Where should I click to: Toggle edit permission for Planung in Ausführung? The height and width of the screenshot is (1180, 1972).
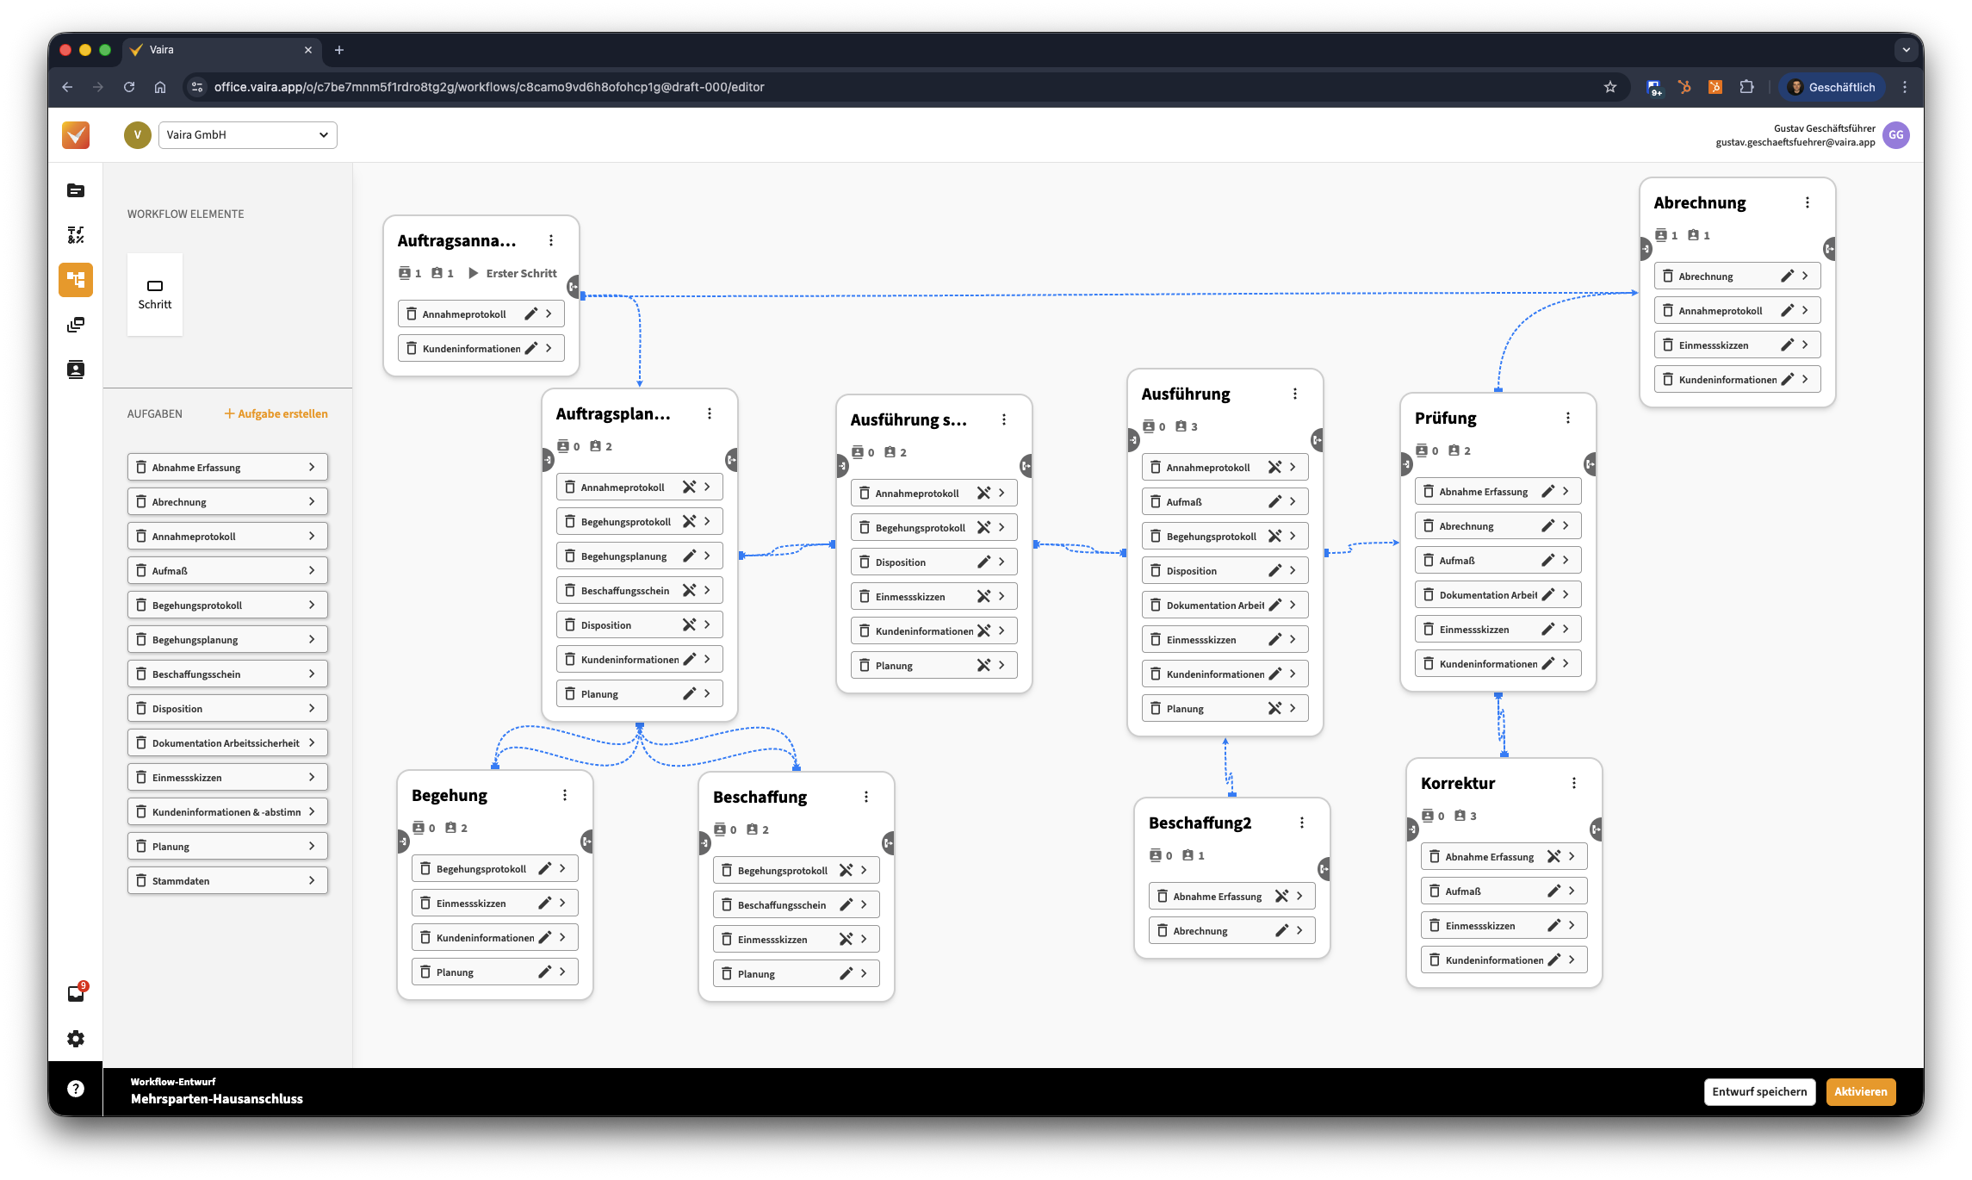1274,708
